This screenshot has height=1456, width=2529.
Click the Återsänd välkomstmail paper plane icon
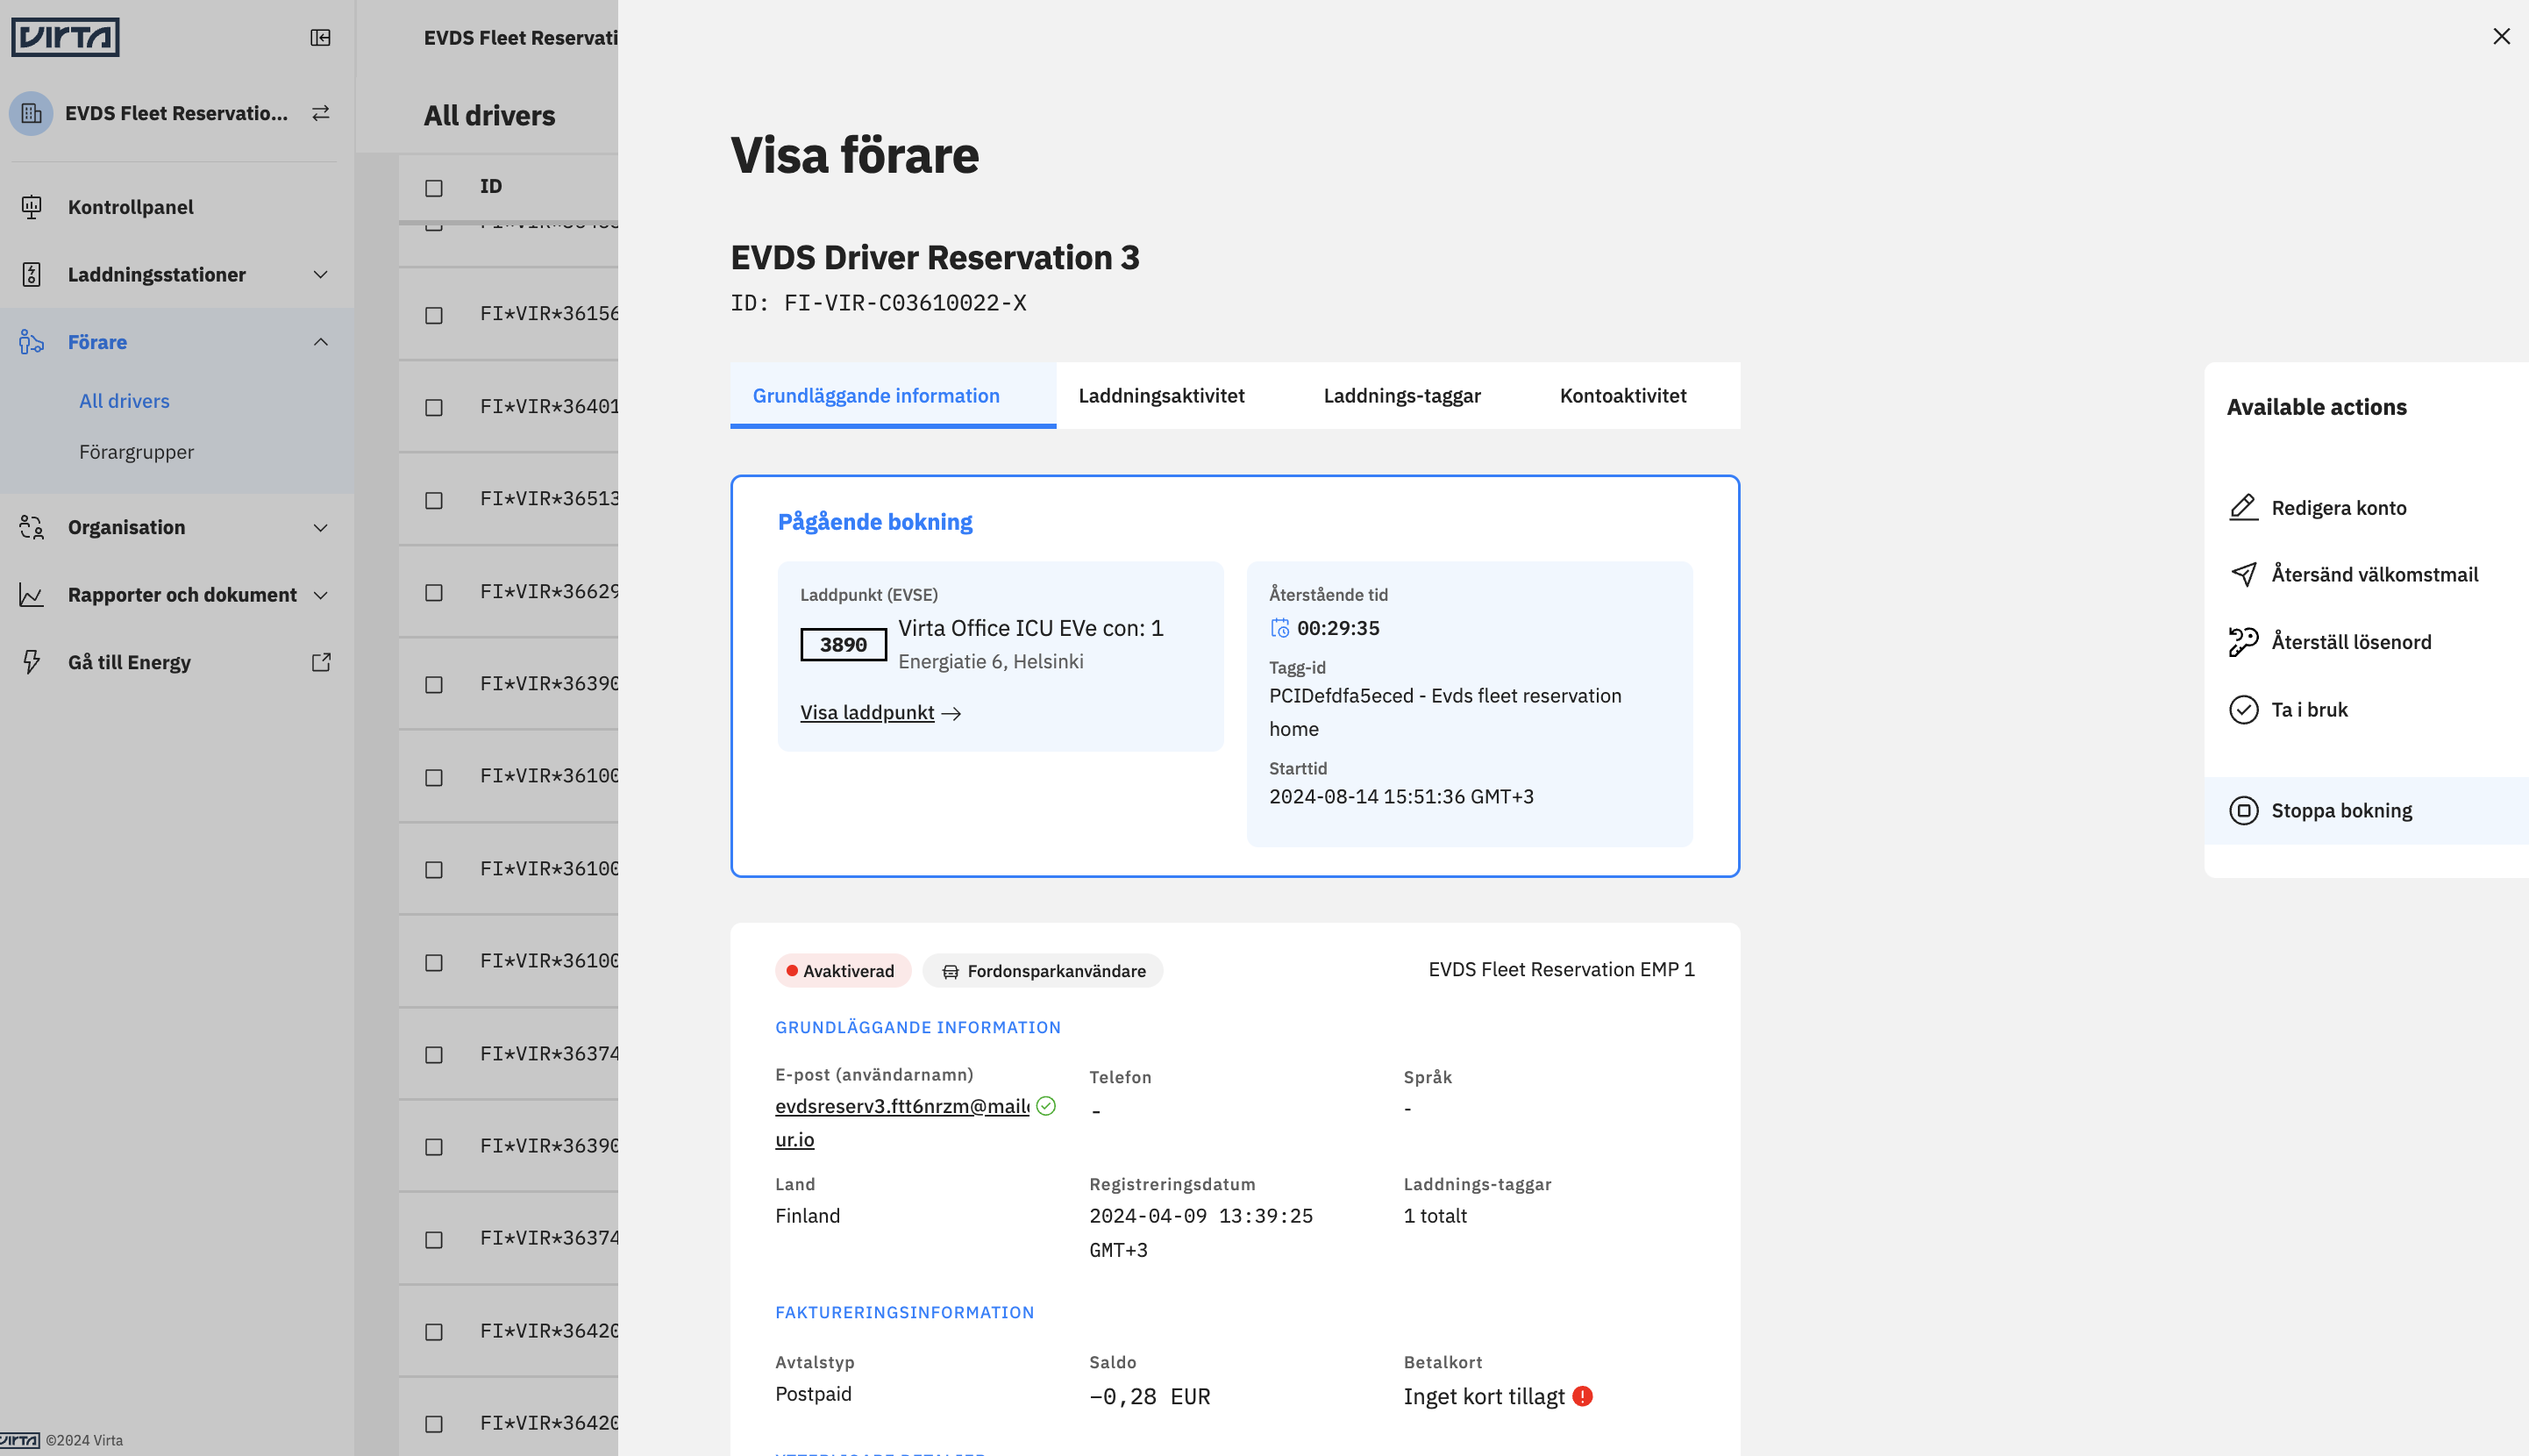coord(2243,574)
